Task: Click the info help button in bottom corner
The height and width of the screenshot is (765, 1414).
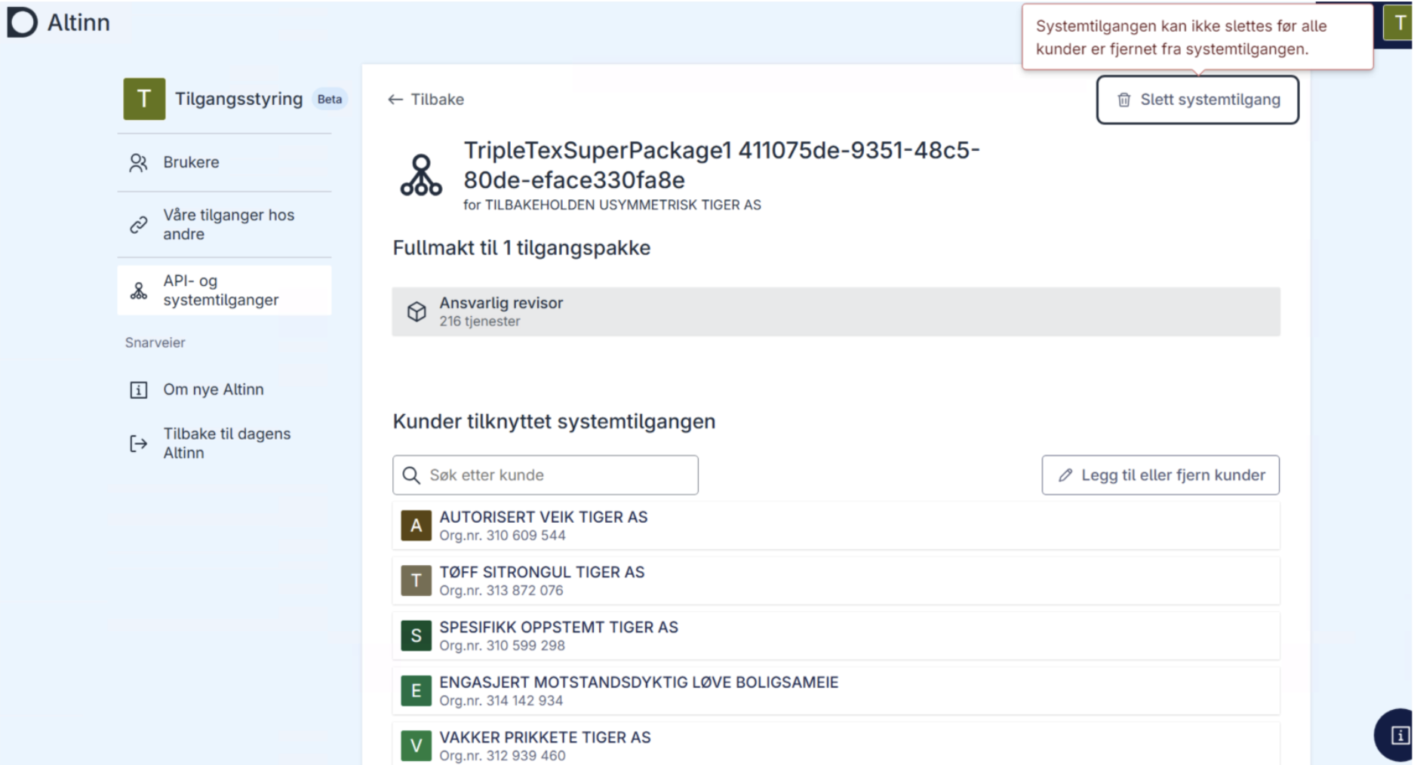Action: 1397,735
